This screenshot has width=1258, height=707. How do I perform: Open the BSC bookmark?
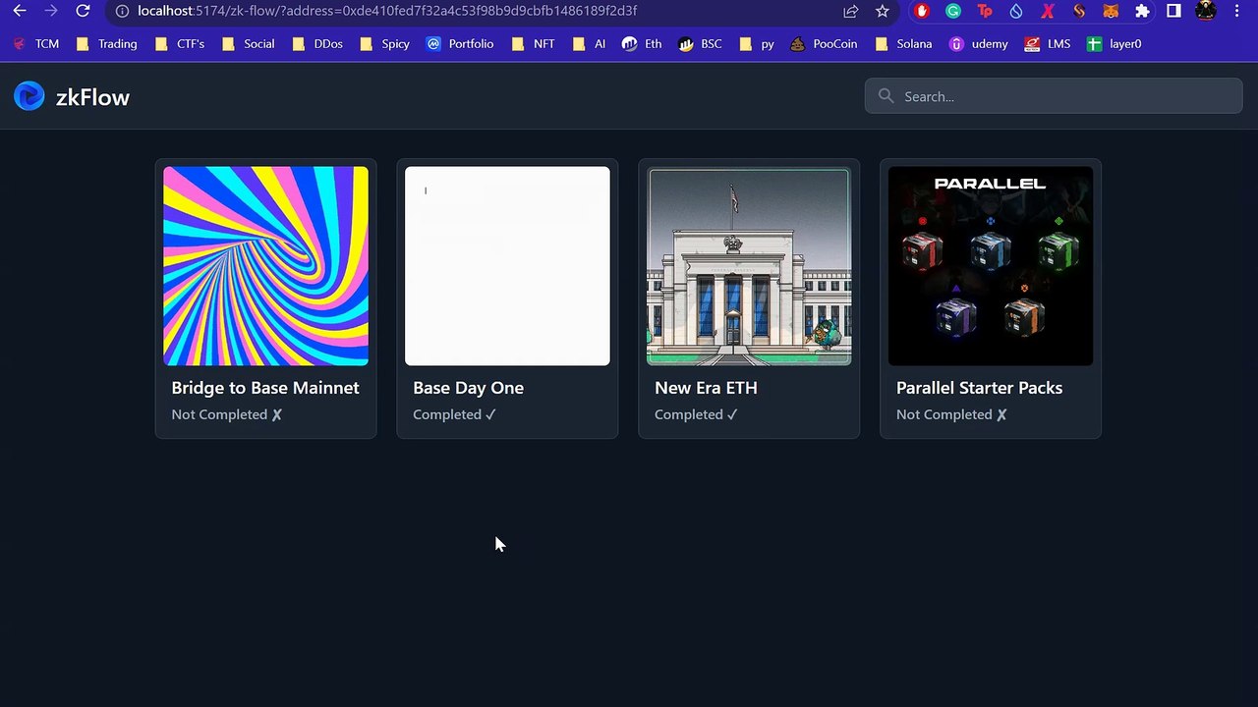pyautogui.click(x=701, y=44)
